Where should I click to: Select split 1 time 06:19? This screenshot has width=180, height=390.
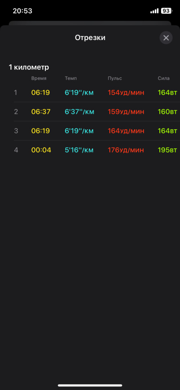pyautogui.click(x=40, y=92)
